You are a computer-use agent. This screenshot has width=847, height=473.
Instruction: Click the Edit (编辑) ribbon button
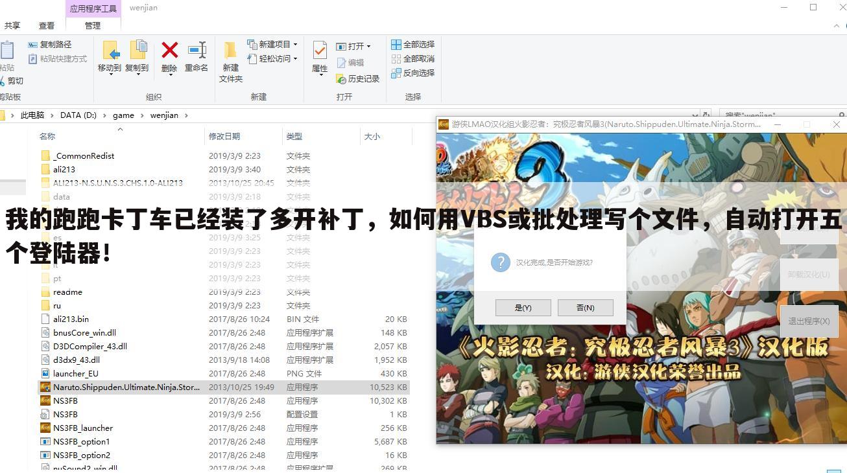tap(350, 63)
